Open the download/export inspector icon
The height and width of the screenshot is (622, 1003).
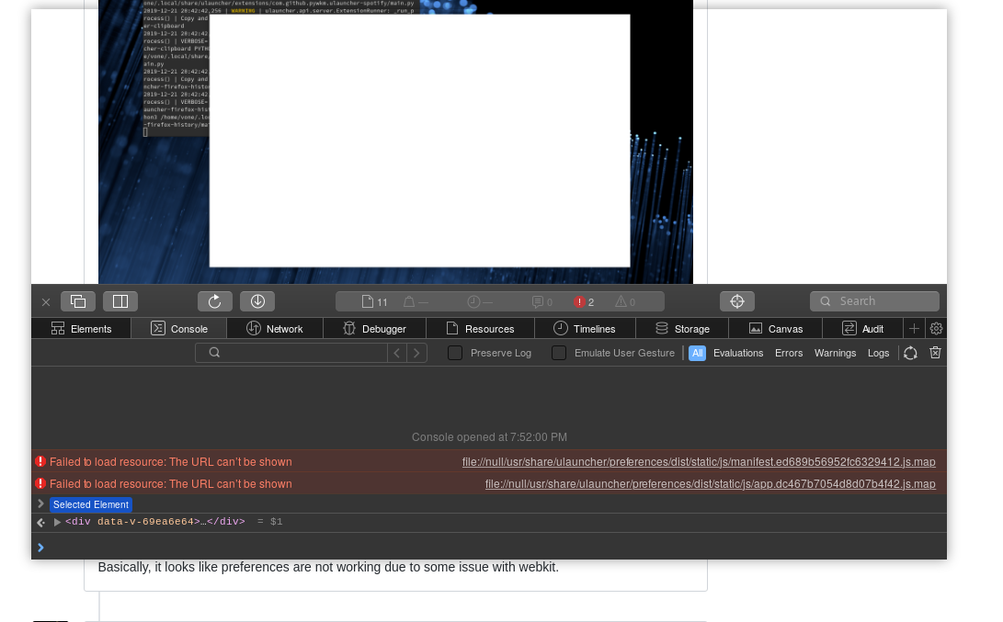[x=257, y=300]
